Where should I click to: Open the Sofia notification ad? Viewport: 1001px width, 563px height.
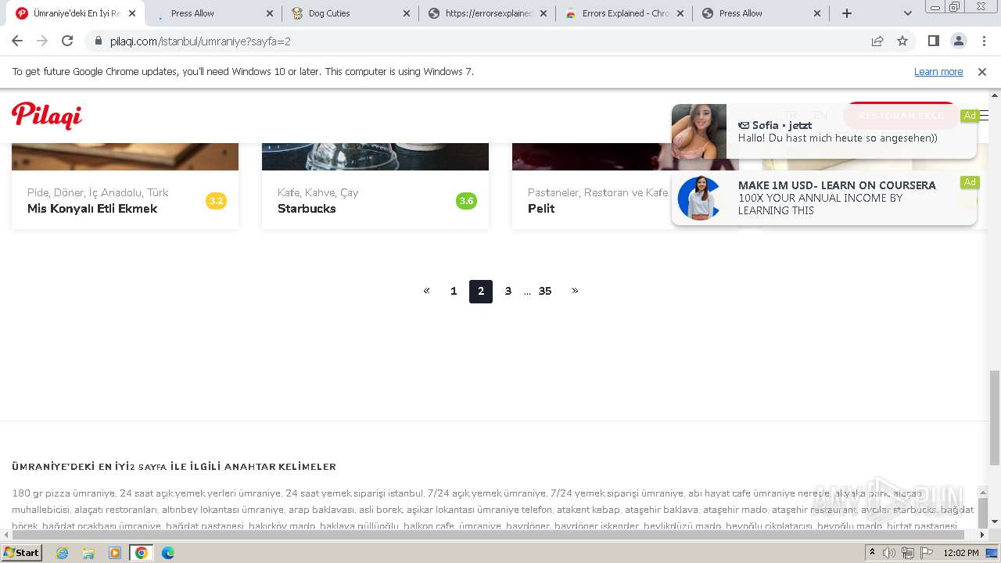click(823, 131)
